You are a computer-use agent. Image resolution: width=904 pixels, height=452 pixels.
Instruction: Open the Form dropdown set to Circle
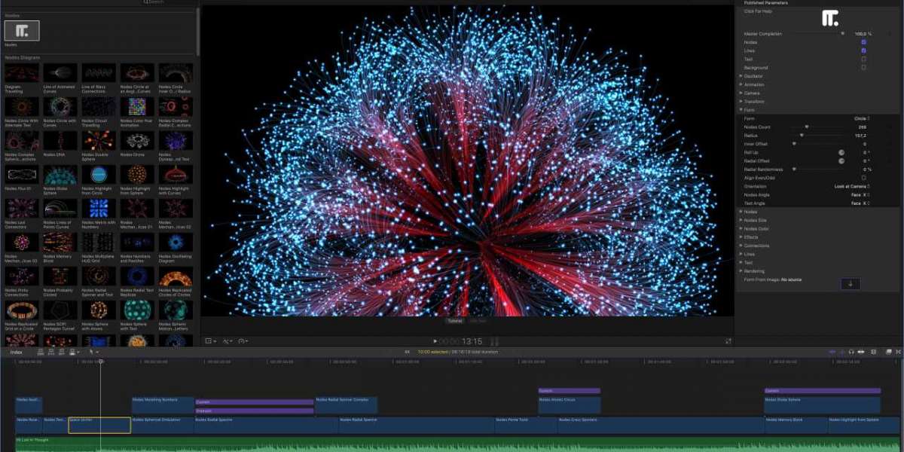(862, 118)
